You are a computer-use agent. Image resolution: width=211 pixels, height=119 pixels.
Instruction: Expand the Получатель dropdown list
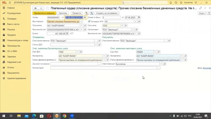81,25
